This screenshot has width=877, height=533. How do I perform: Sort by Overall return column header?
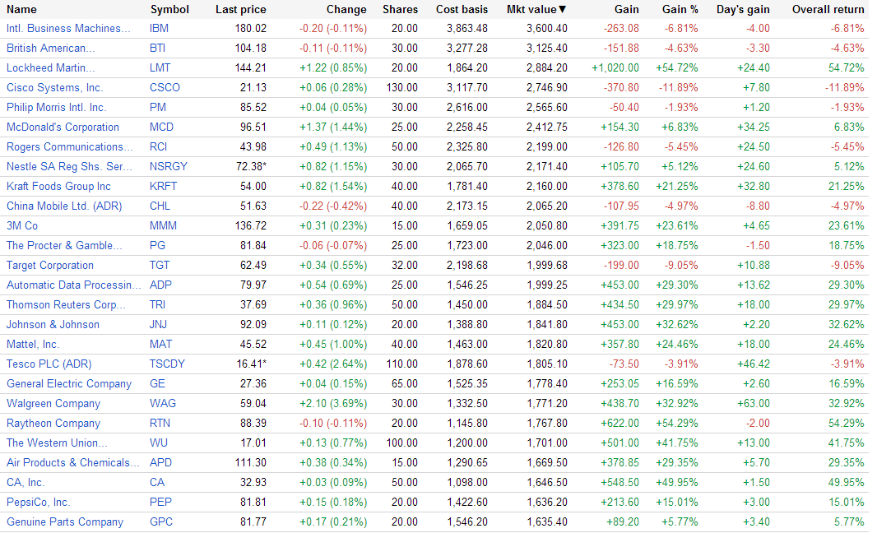click(828, 10)
